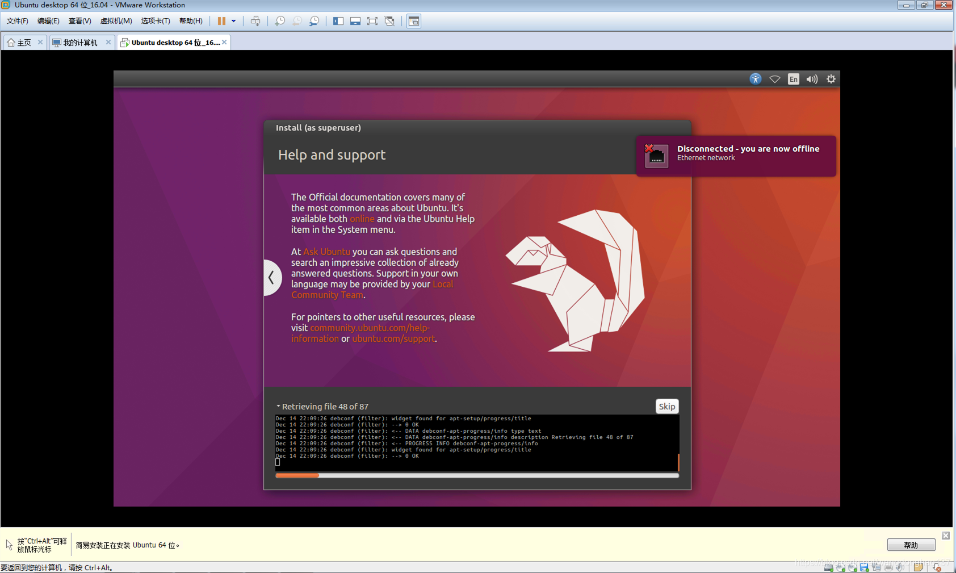The width and height of the screenshot is (956, 573).
Task: Open the Ask Ubuntu link
Action: point(326,252)
